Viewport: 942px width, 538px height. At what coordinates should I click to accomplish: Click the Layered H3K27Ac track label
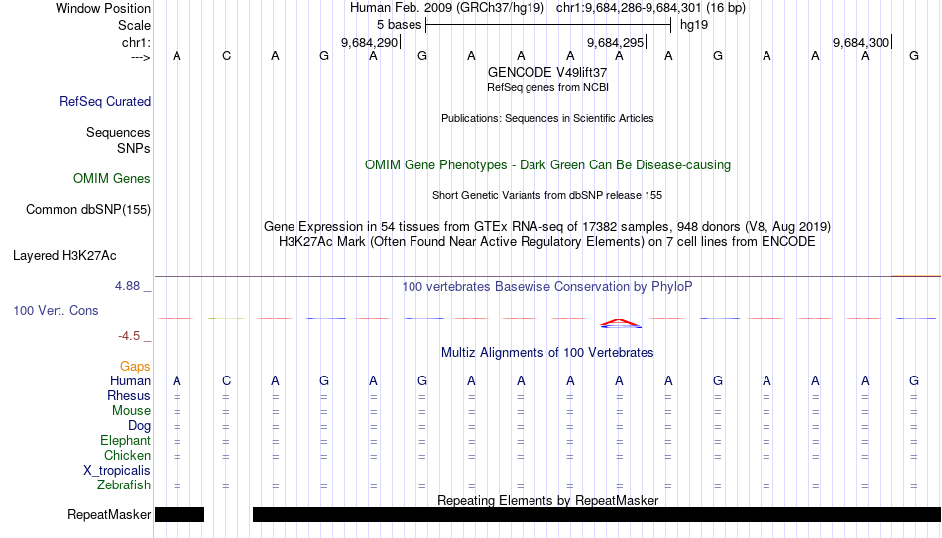[64, 256]
